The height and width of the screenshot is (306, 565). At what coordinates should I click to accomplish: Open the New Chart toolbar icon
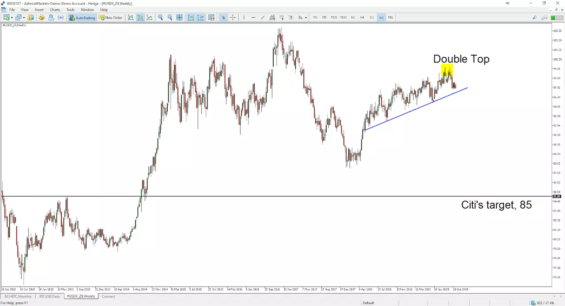pos(6,18)
